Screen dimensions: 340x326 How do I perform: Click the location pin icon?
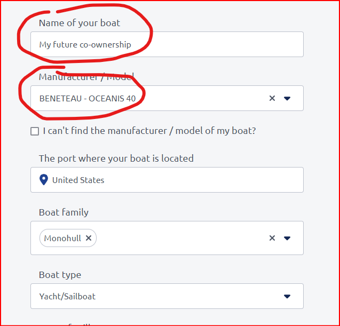44,180
